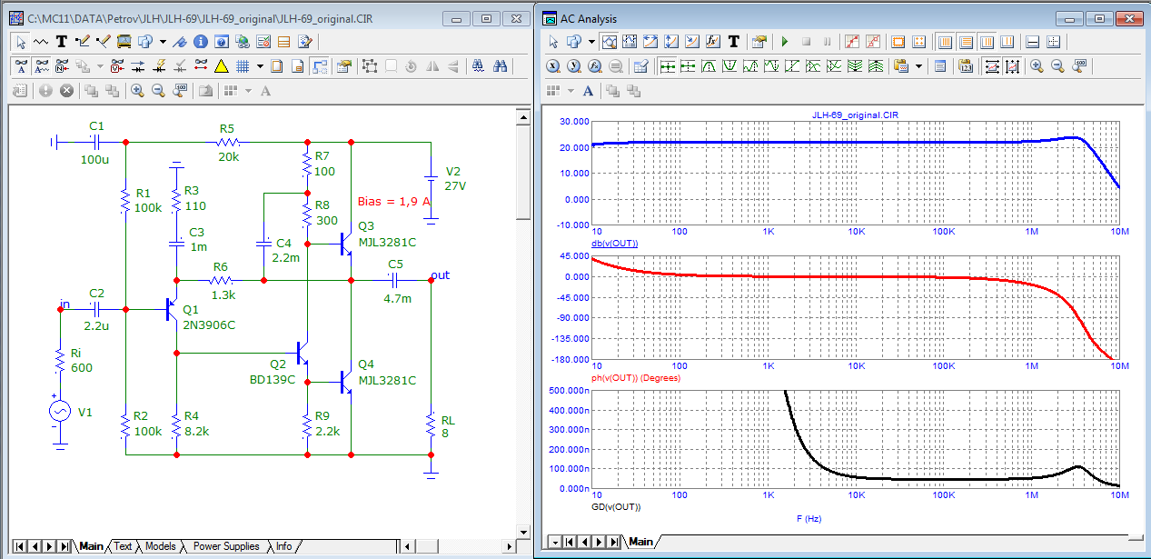The height and width of the screenshot is (559, 1151).
Task: Expand the AC Analysis clipboard dropdown arrow
Action: click(x=918, y=65)
